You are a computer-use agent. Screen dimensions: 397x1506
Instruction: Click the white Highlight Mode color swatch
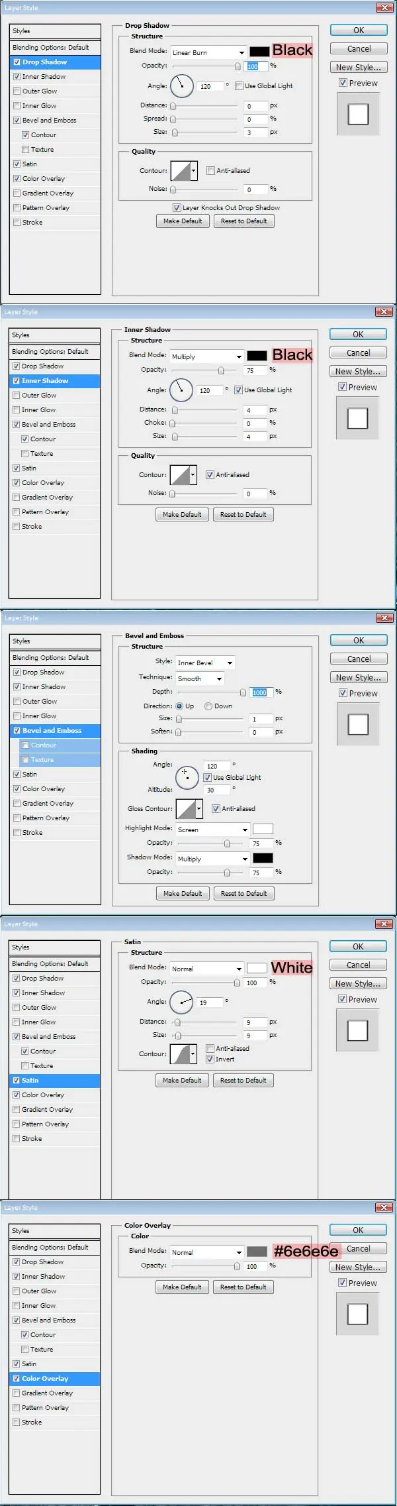(263, 829)
